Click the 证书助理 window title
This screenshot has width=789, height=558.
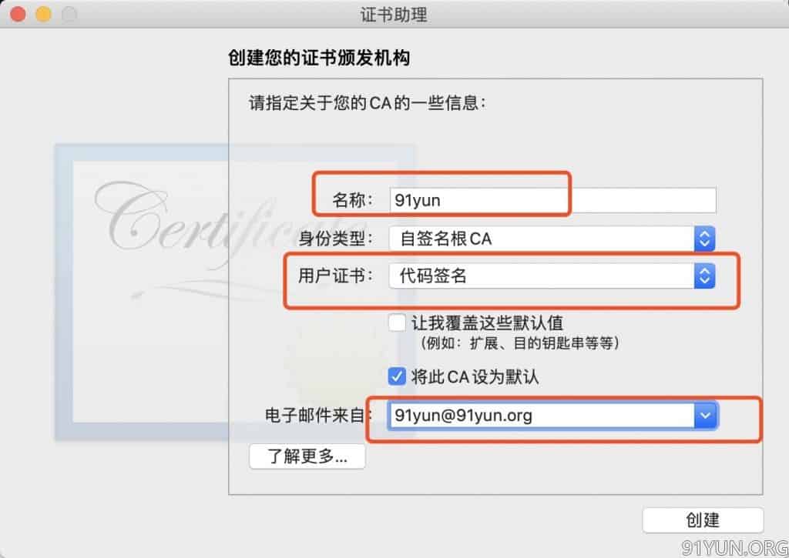[394, 15]
